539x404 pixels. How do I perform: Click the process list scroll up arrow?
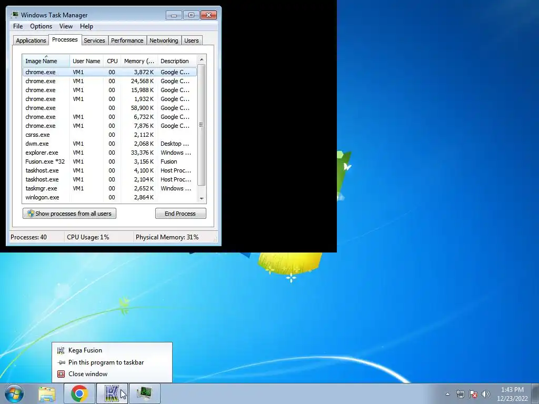[x=202, y=59]
